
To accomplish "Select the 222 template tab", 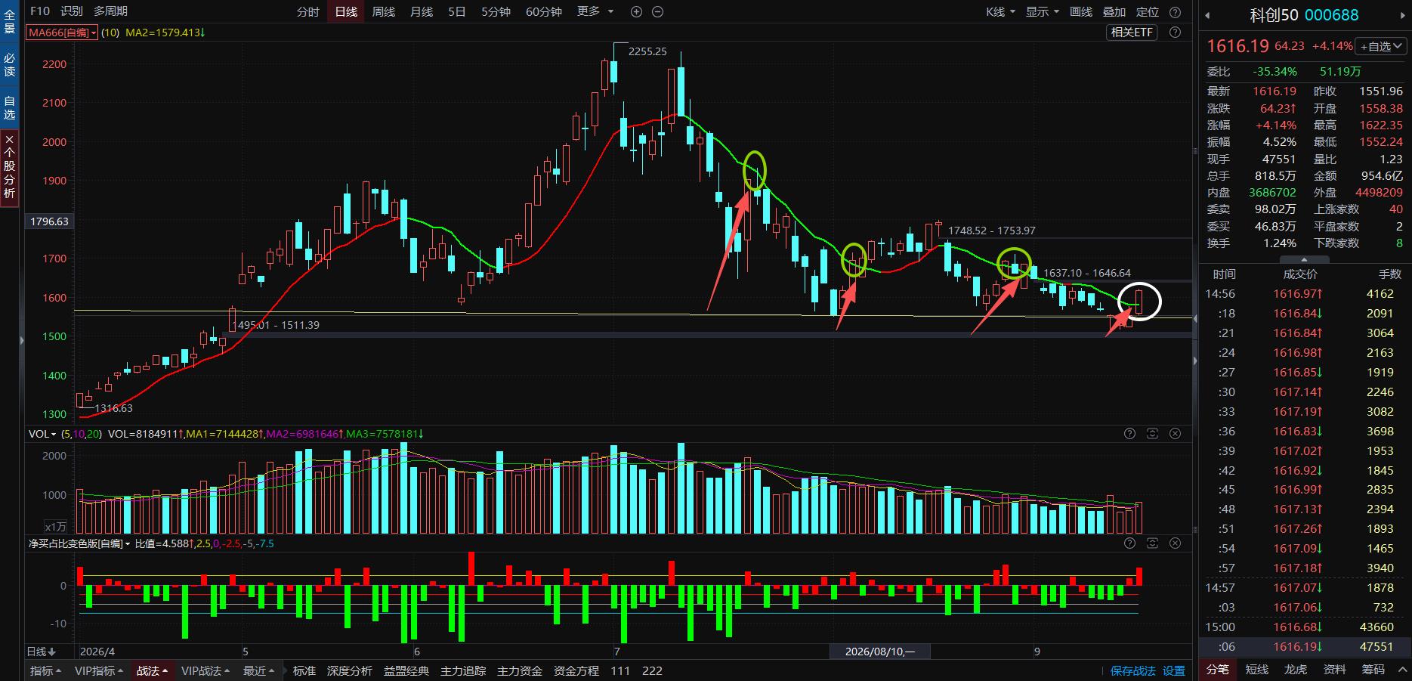I will 652,671.
